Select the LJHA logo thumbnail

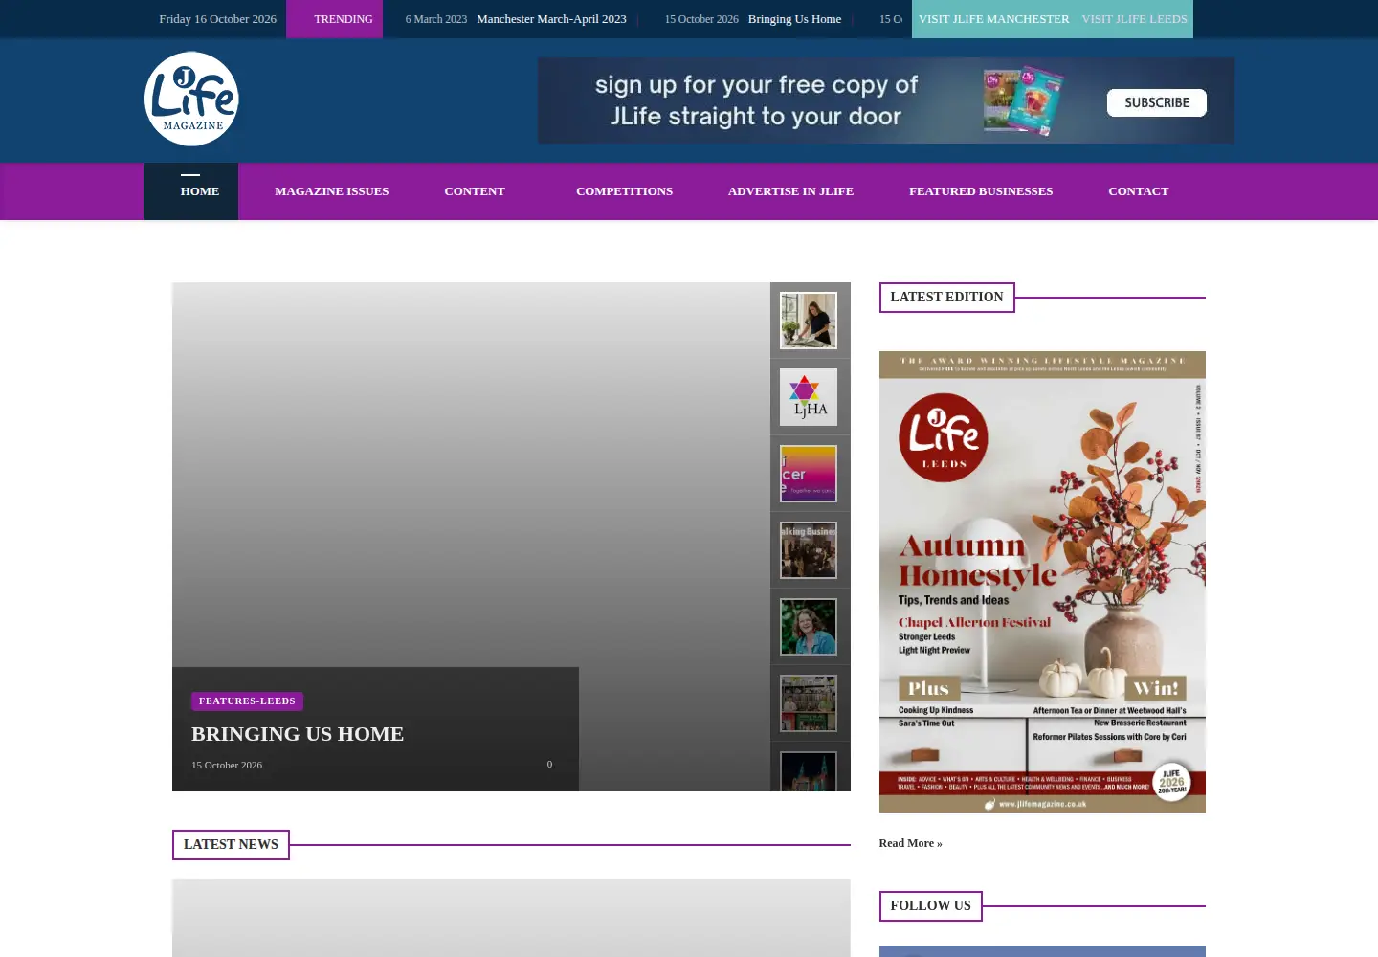pyautogui.click(x=809, y=397)
